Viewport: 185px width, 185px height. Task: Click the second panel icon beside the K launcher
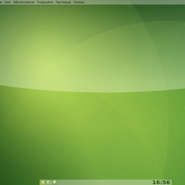49,182
